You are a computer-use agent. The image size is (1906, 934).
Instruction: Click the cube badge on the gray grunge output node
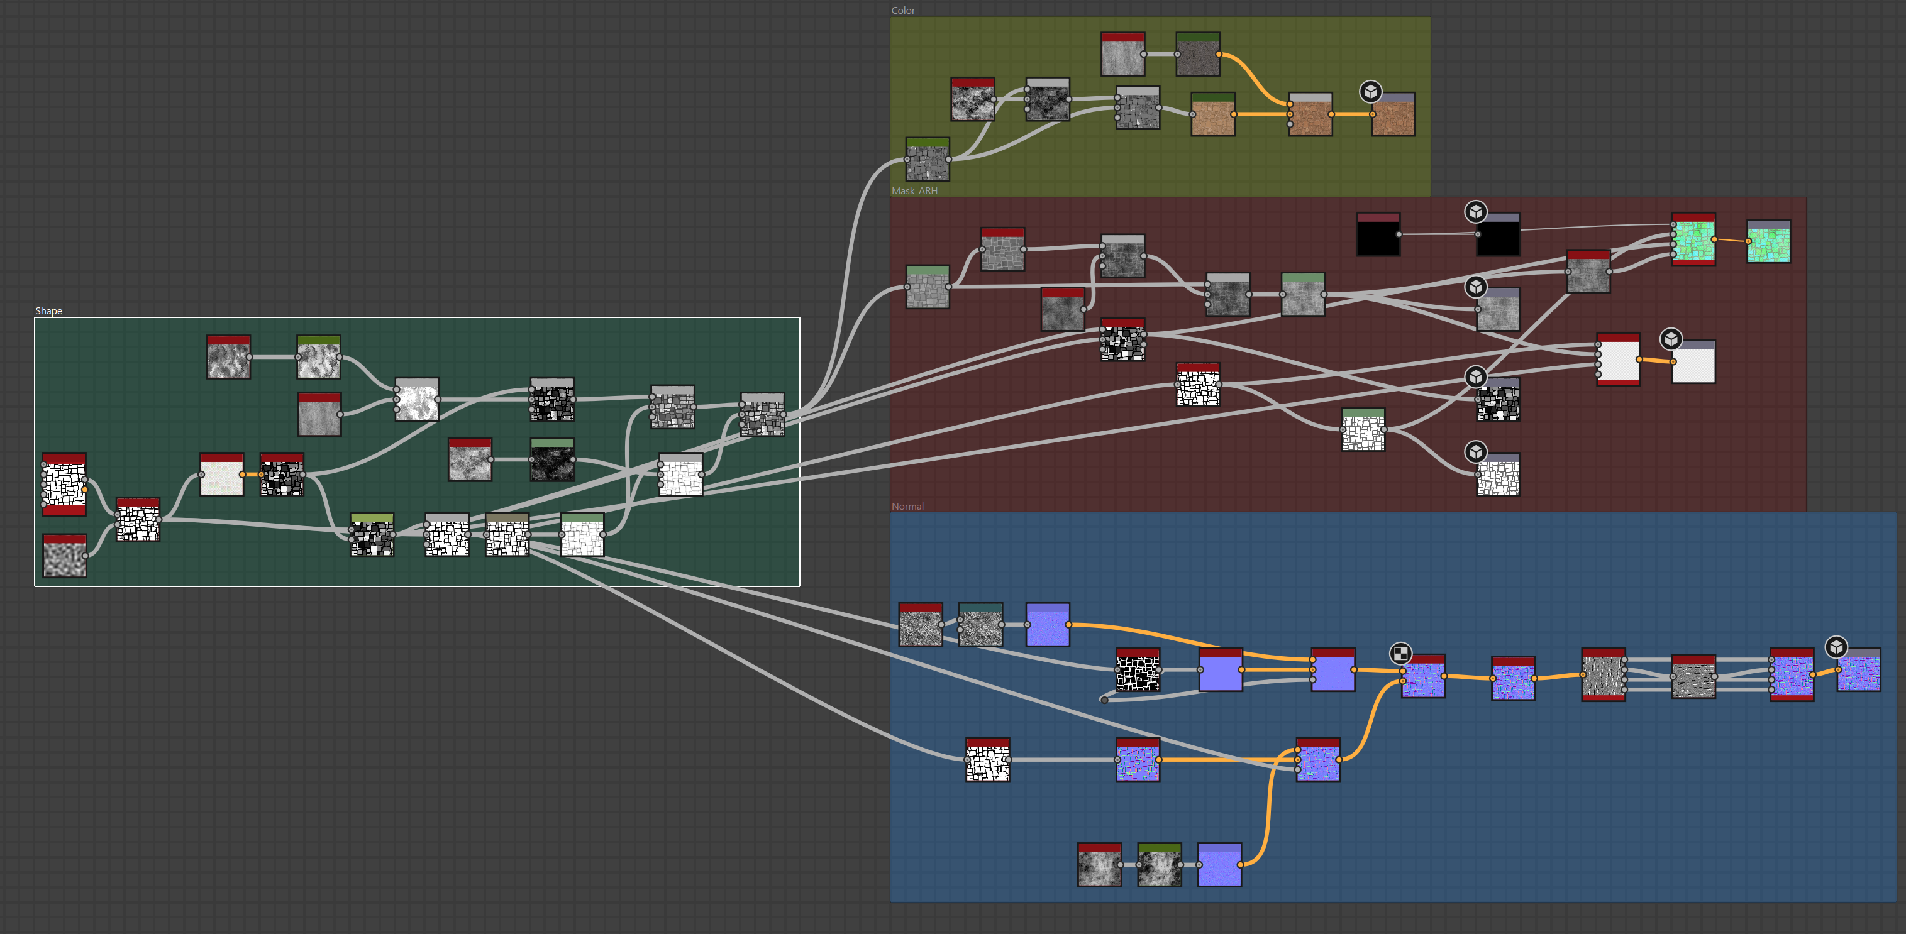[x=1475, y=287]
